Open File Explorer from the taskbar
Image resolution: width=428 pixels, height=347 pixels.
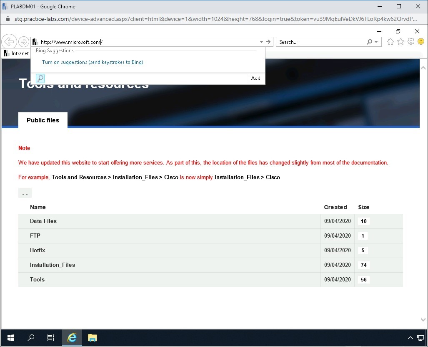point(92,338)
